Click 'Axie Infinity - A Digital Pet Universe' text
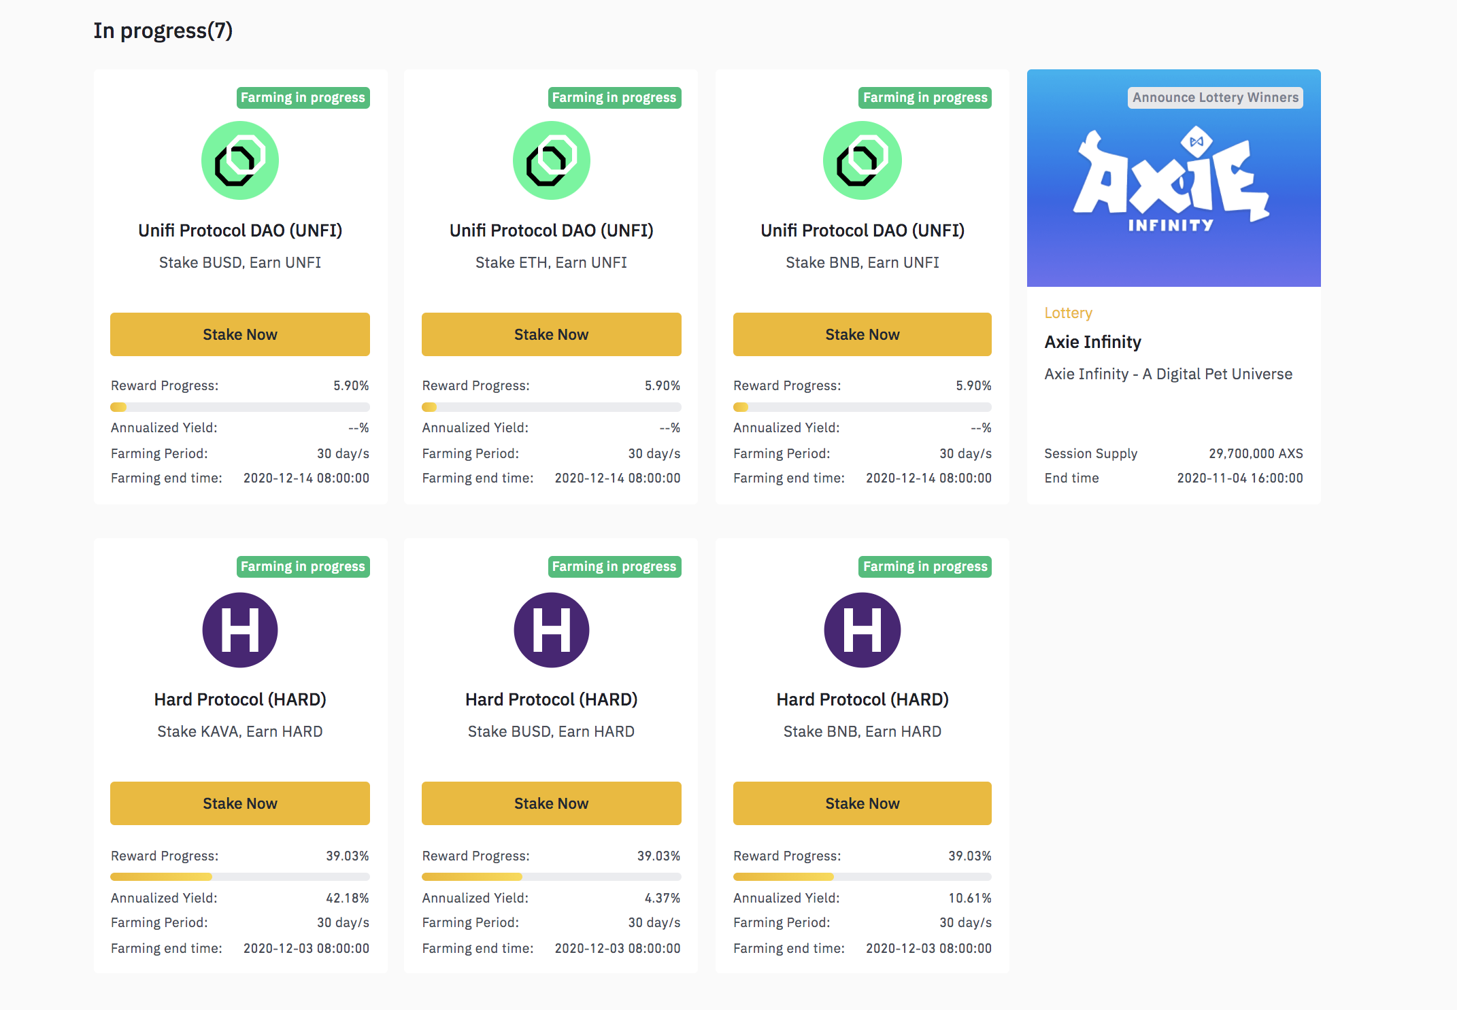 pos(1169,374)
